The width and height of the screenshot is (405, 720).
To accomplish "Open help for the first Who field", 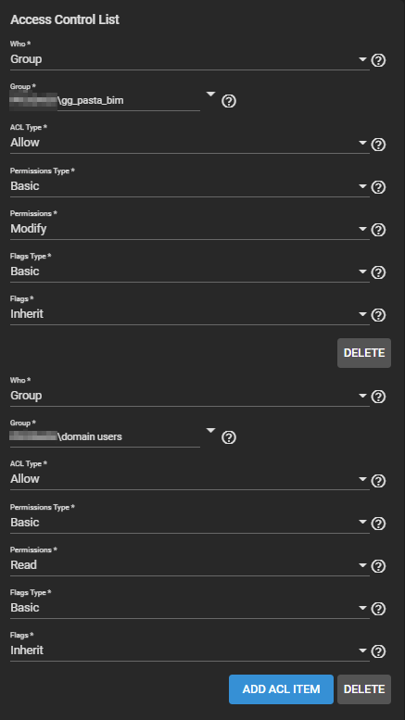I will click(378, 60).
